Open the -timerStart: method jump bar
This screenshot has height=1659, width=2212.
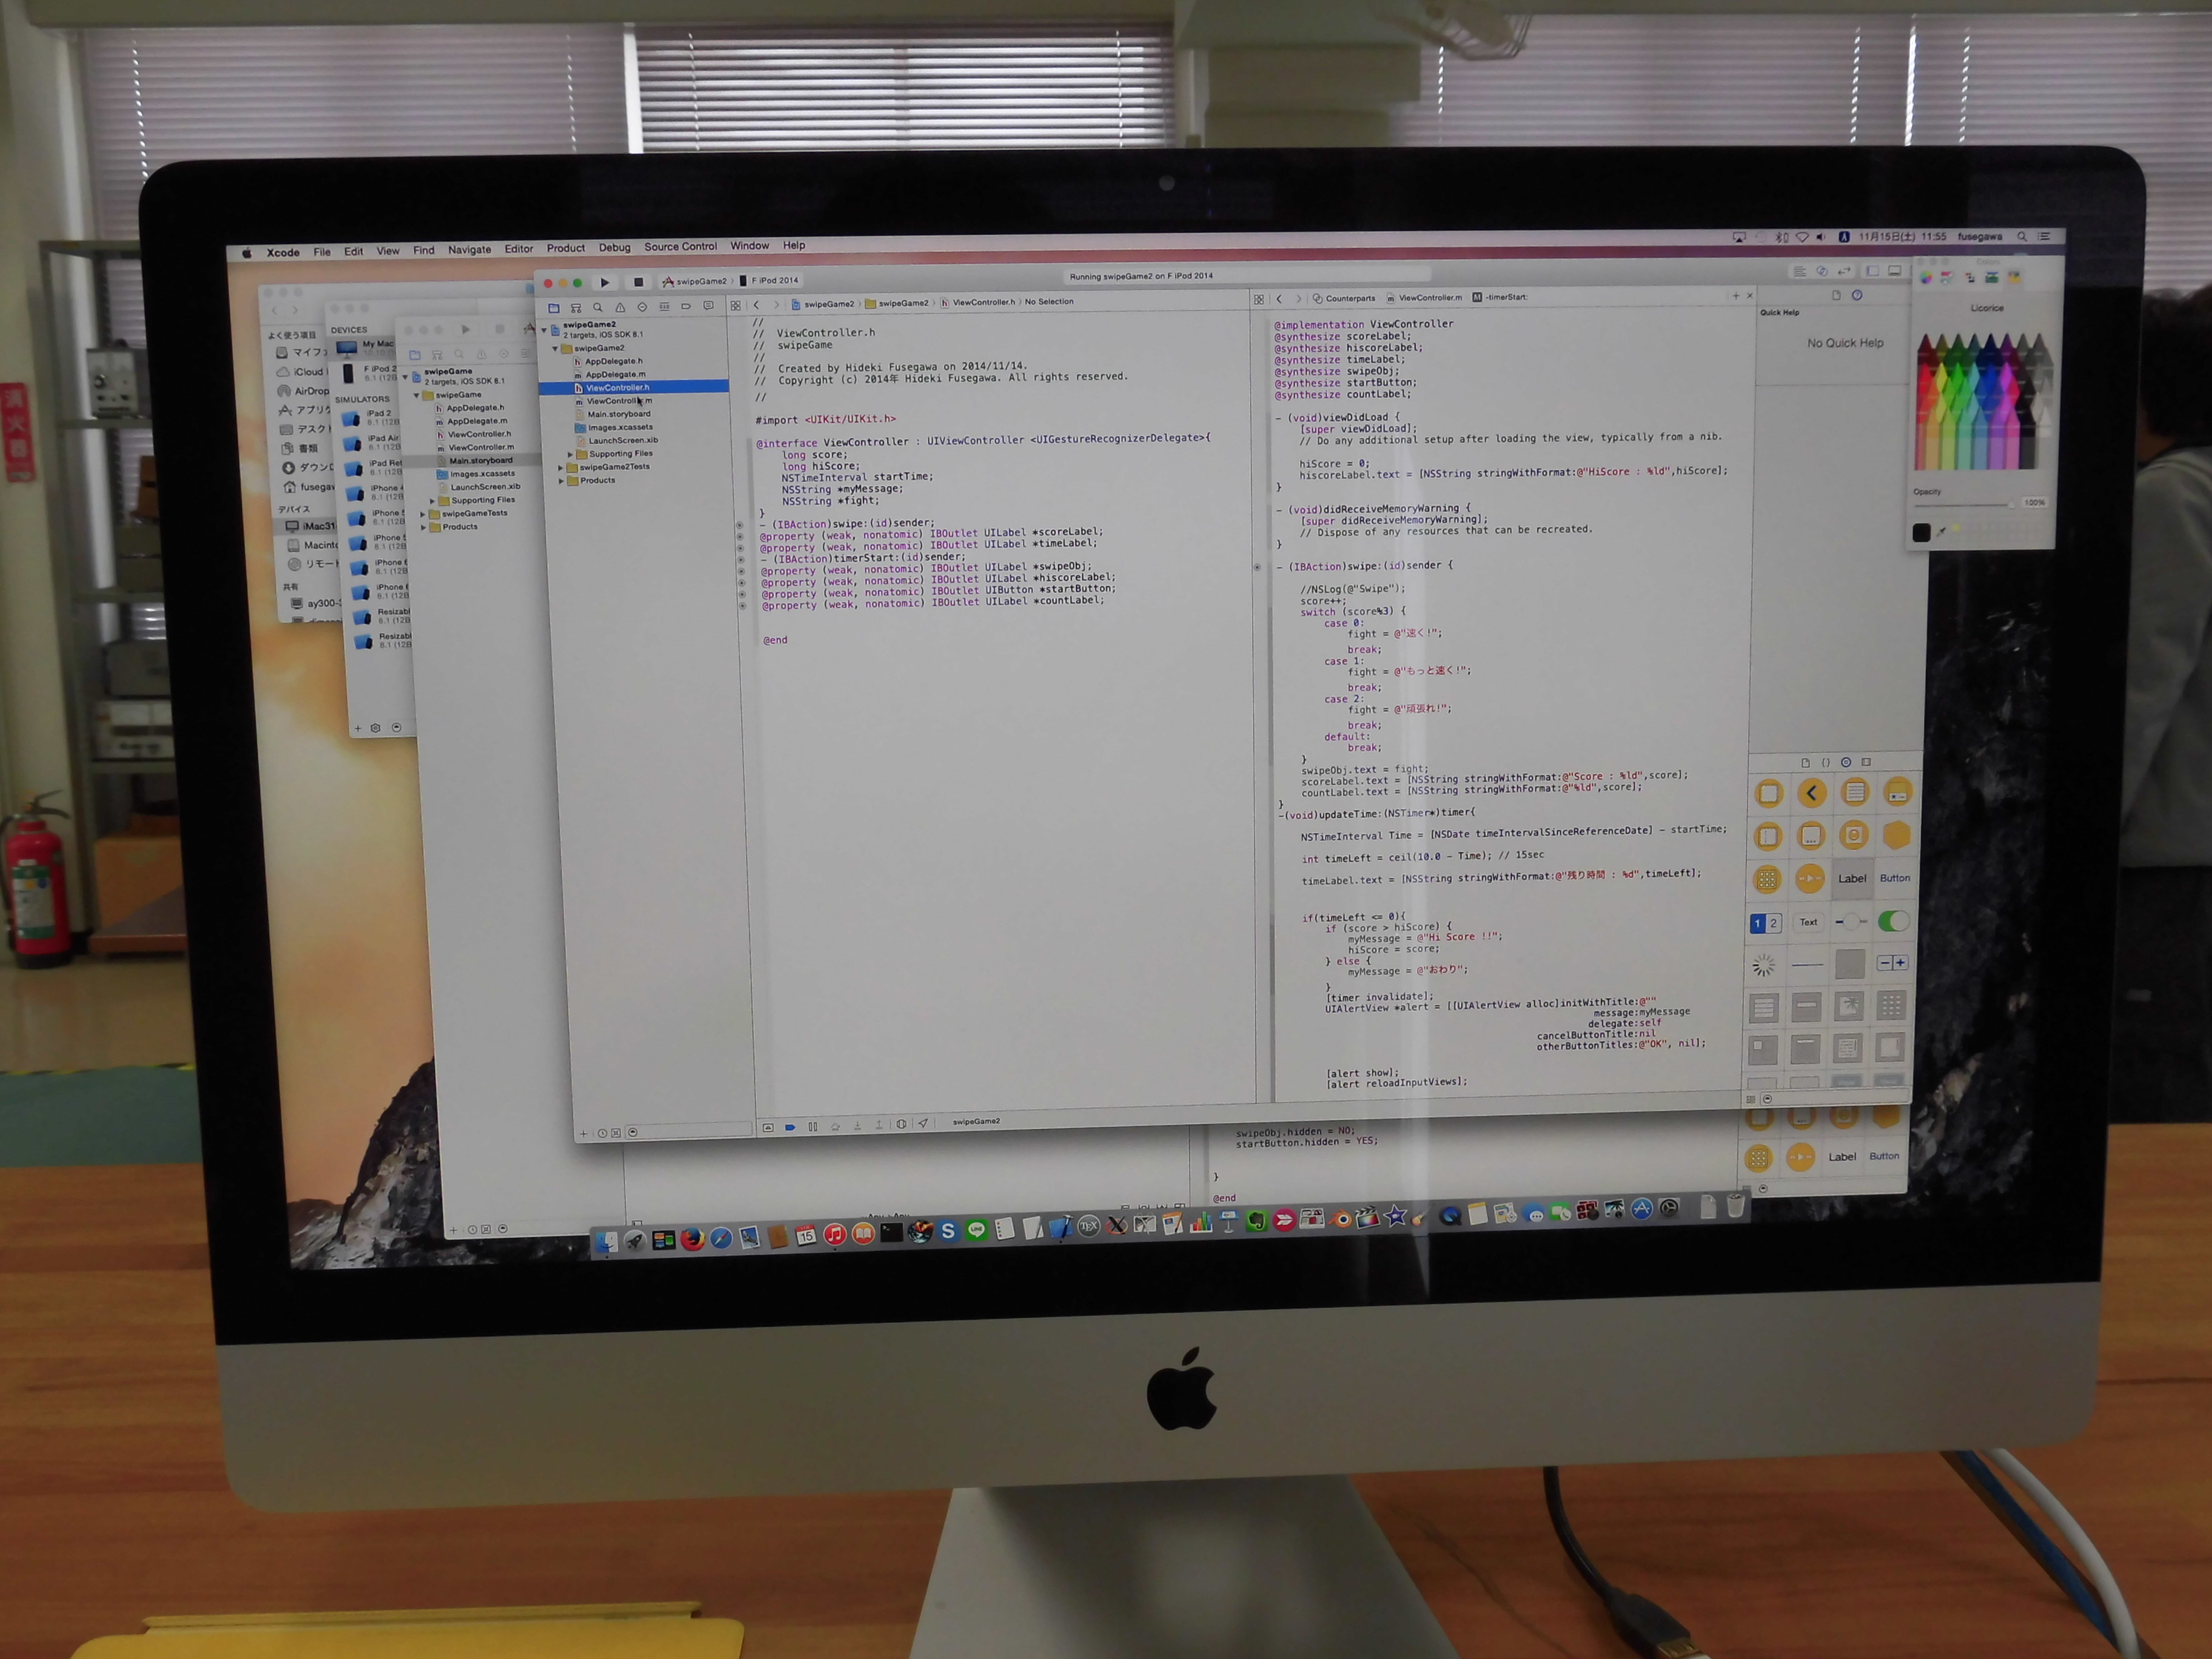1500,297
